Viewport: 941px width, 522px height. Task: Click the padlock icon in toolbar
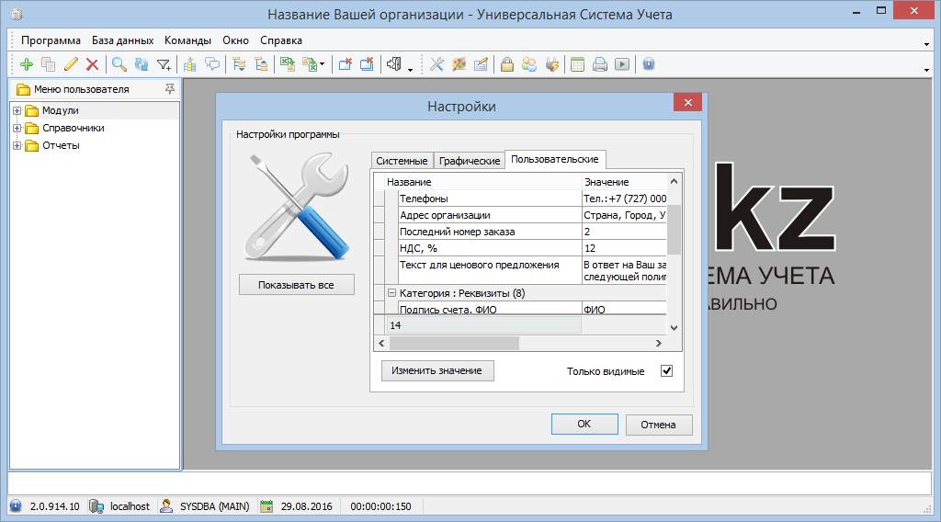tap(506, 64)
